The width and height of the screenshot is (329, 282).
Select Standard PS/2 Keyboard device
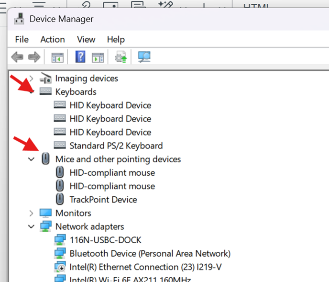[x=116, y=146]
